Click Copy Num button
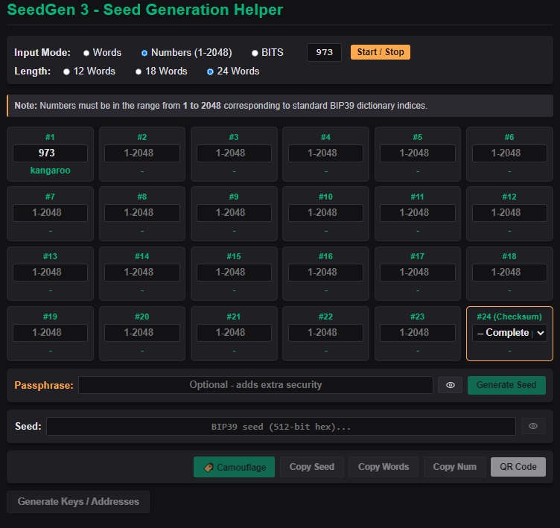Image resolution: width=560 pixels, height=528 pixels. tap(455, 467)
